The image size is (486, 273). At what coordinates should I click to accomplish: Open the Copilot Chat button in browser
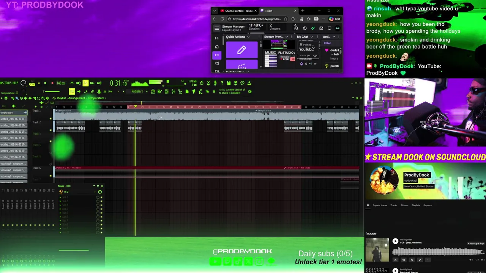(x=335, y=19)
